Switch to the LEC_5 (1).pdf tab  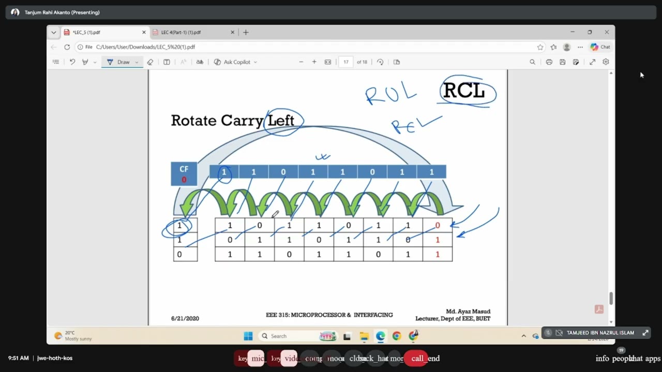(x=105, y=32)
